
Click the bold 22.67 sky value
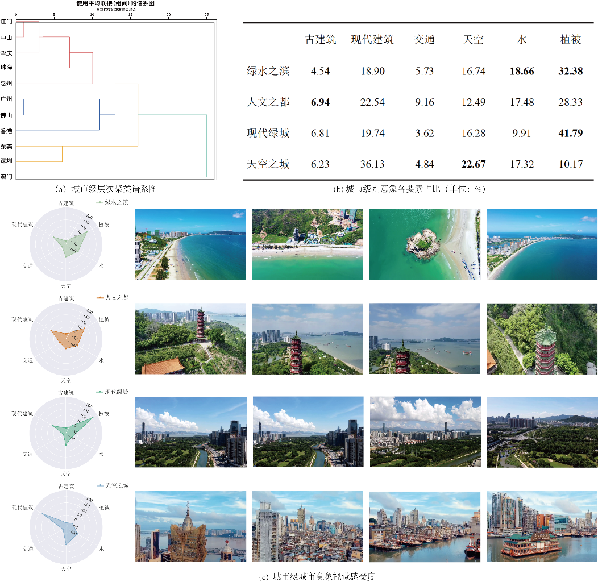(474, 164)
